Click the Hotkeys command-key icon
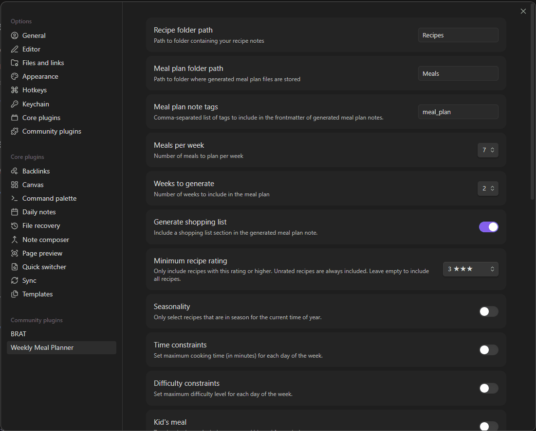536x431 pixels. 14,90
